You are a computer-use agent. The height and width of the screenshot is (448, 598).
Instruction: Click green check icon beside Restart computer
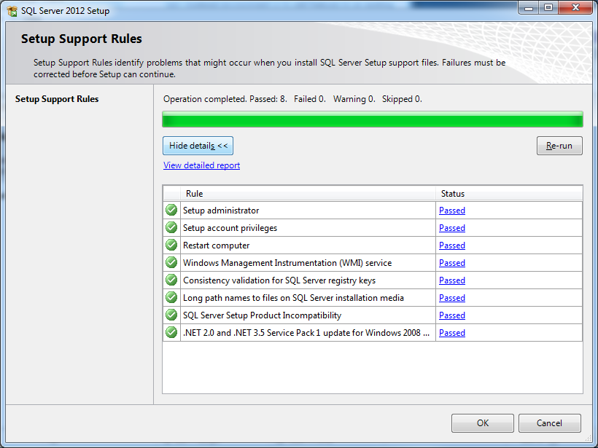[x=171, y=245]
